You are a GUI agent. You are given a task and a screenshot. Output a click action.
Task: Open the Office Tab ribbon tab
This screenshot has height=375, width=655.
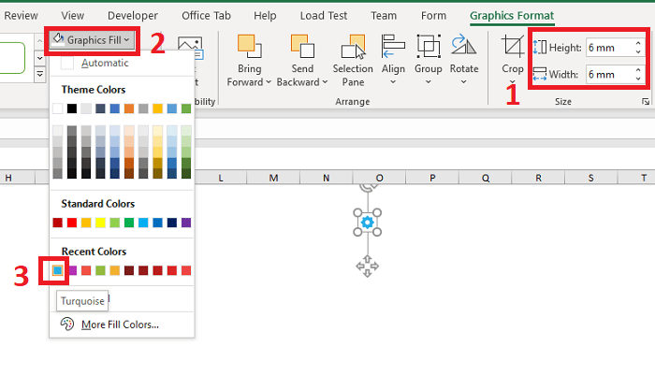207,16
